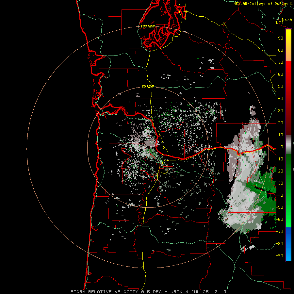
Task: Click the -80 value on velocity scale
Action: pyautogui.click(x=279, y=244)
